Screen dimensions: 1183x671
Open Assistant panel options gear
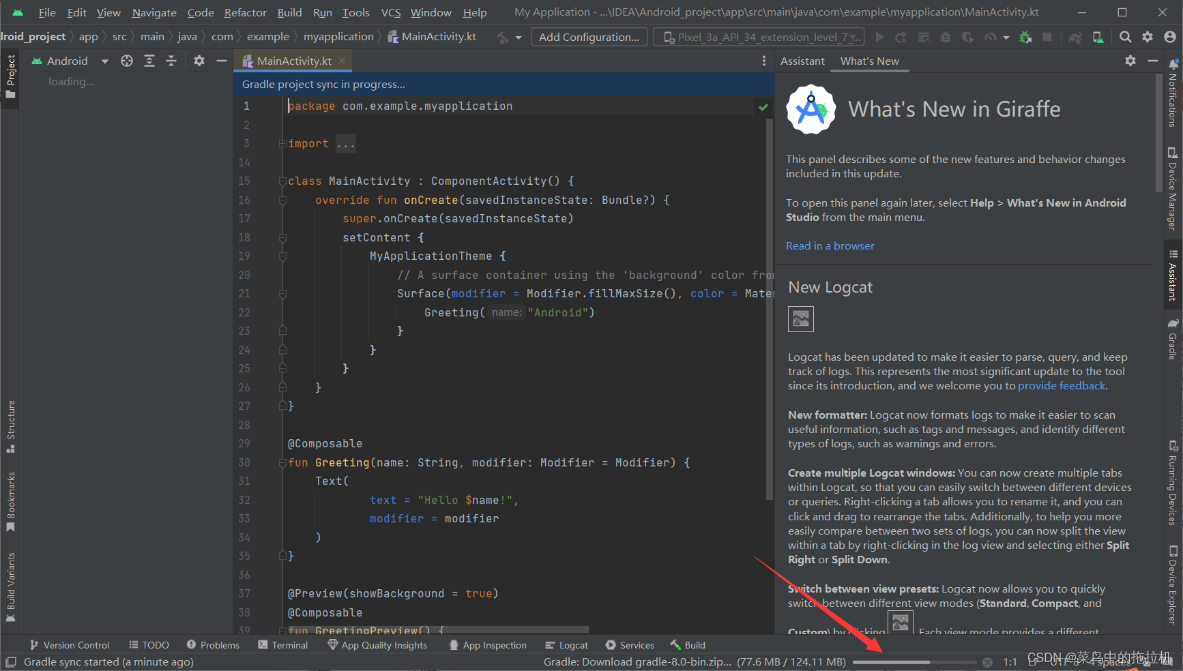click(1130, 61)
